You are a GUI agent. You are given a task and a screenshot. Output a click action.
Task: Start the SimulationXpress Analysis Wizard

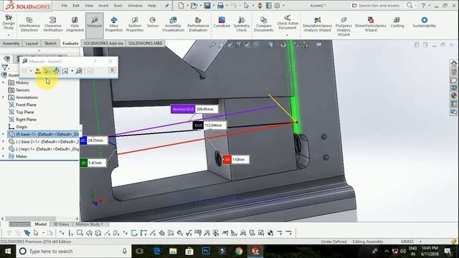tap(317, 24)
